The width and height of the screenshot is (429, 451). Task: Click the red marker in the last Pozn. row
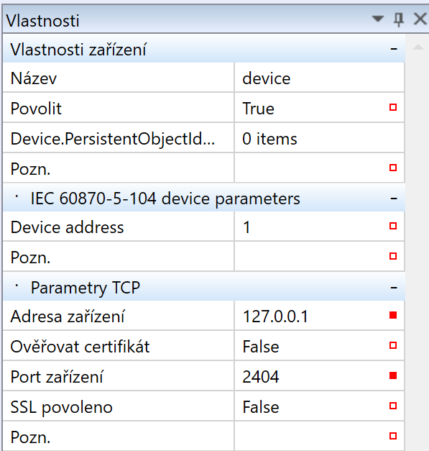point(393,436)
